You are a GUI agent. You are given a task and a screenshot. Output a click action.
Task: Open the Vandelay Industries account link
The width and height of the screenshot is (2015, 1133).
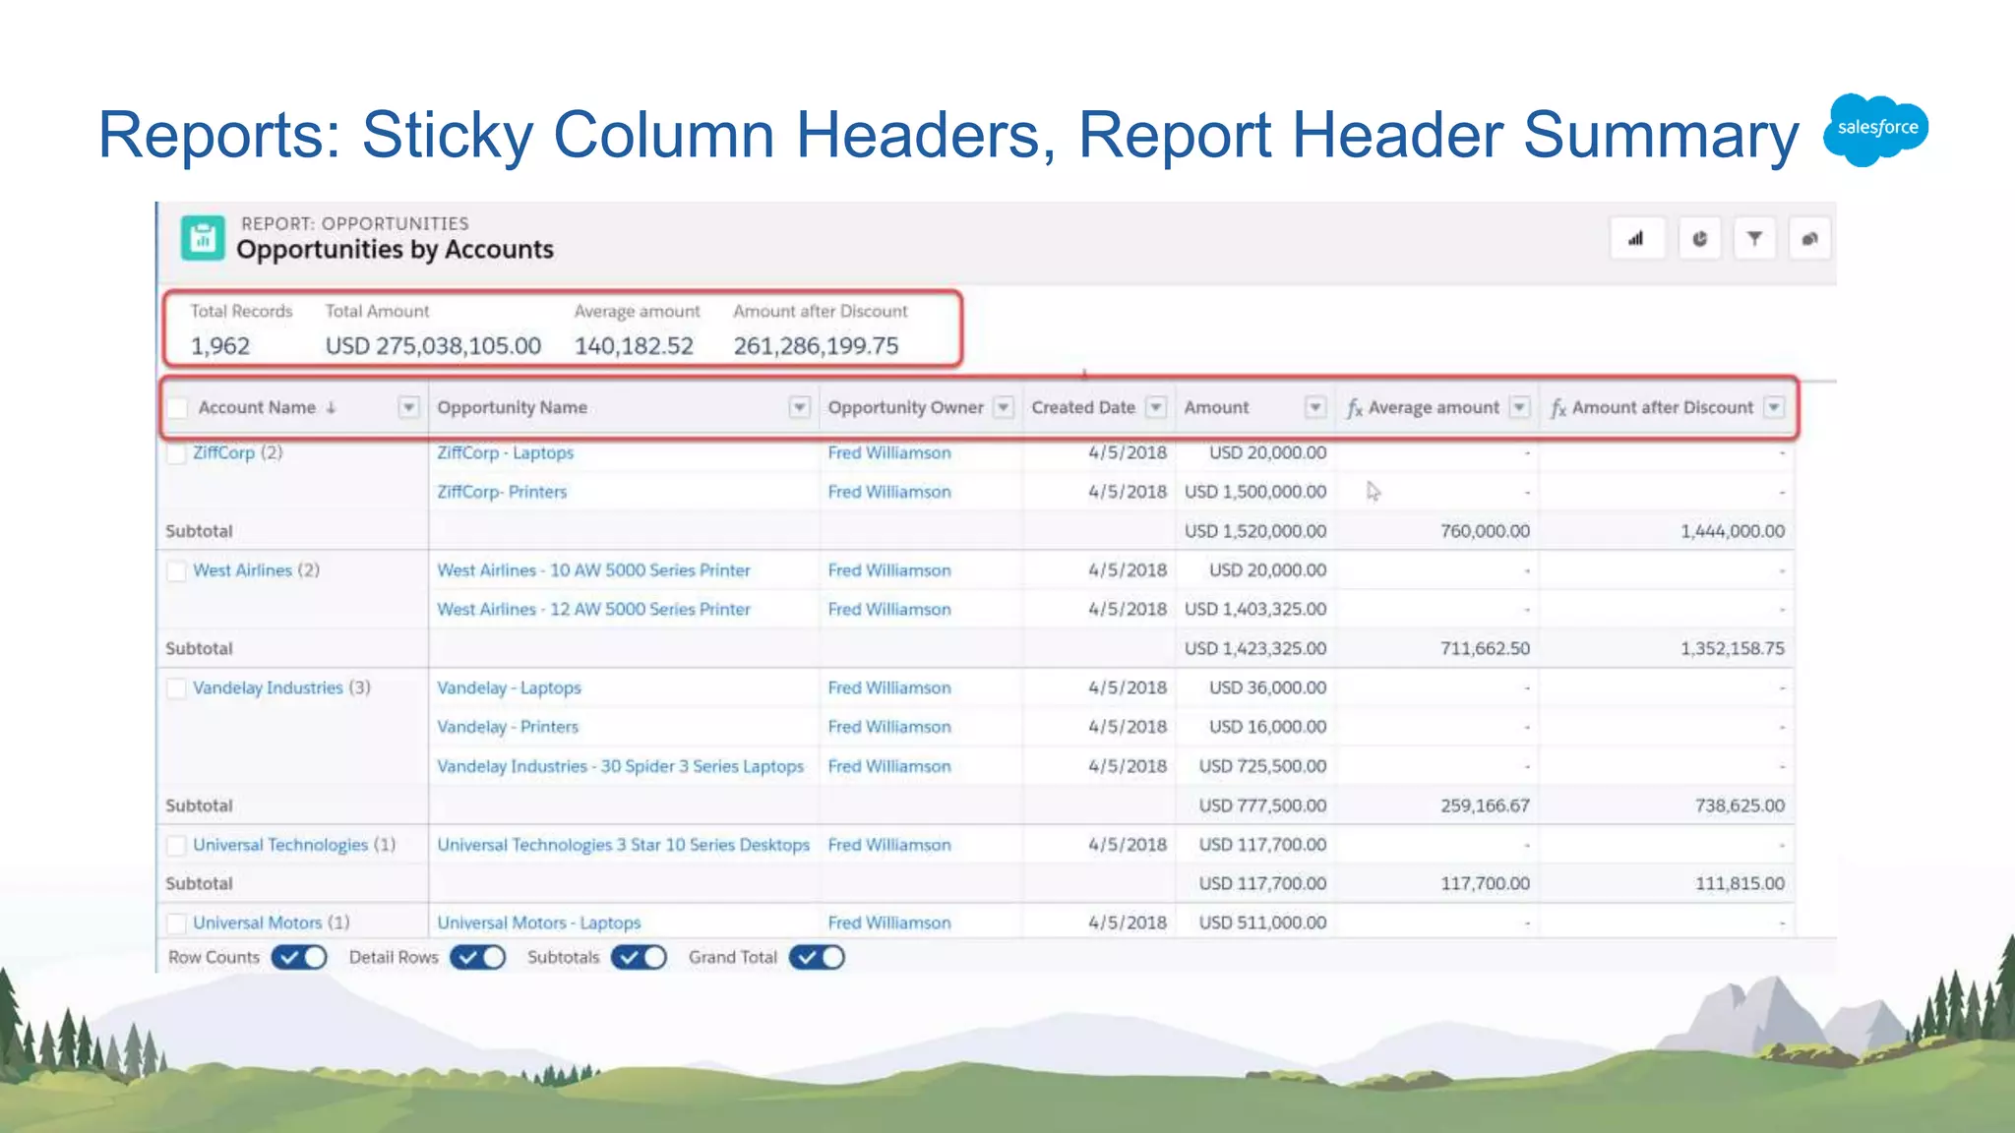click(268, 687)
